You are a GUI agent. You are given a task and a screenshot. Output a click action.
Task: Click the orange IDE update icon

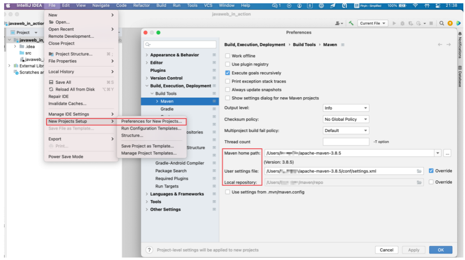point(450,23)
